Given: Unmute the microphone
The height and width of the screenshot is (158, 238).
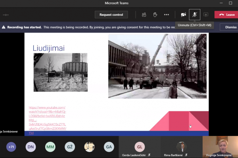Looking at the screenshot, I should 195,15.
